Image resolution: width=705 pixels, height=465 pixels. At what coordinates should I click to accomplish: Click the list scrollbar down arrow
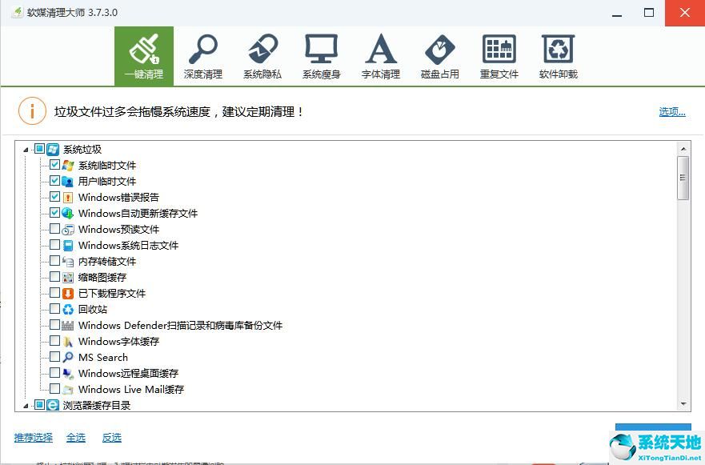click(683, 404)
